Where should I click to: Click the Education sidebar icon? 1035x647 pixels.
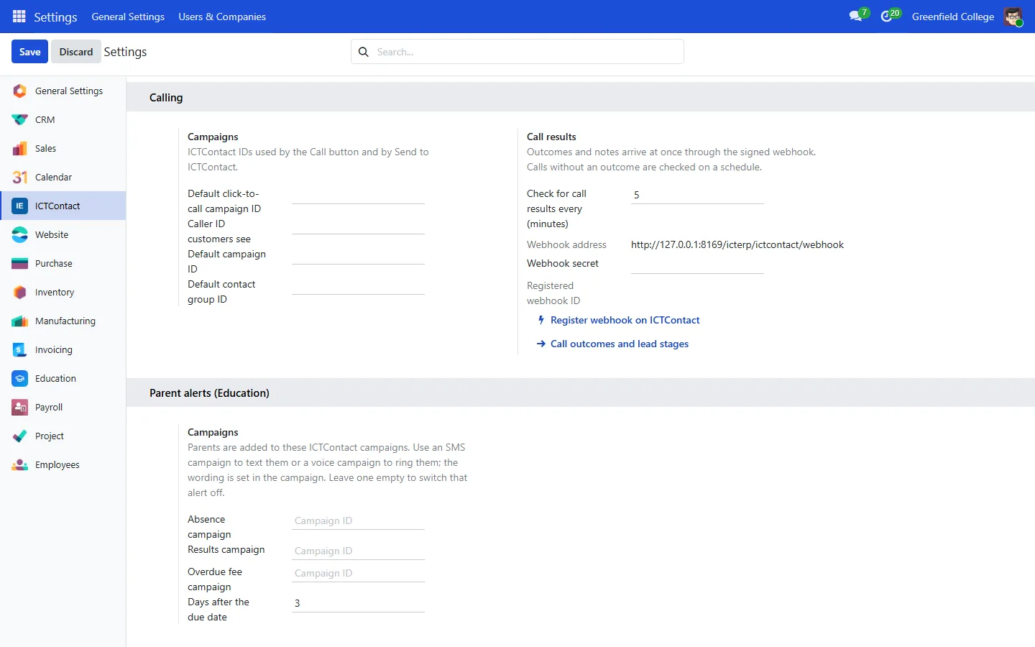[x=20, y=378]
